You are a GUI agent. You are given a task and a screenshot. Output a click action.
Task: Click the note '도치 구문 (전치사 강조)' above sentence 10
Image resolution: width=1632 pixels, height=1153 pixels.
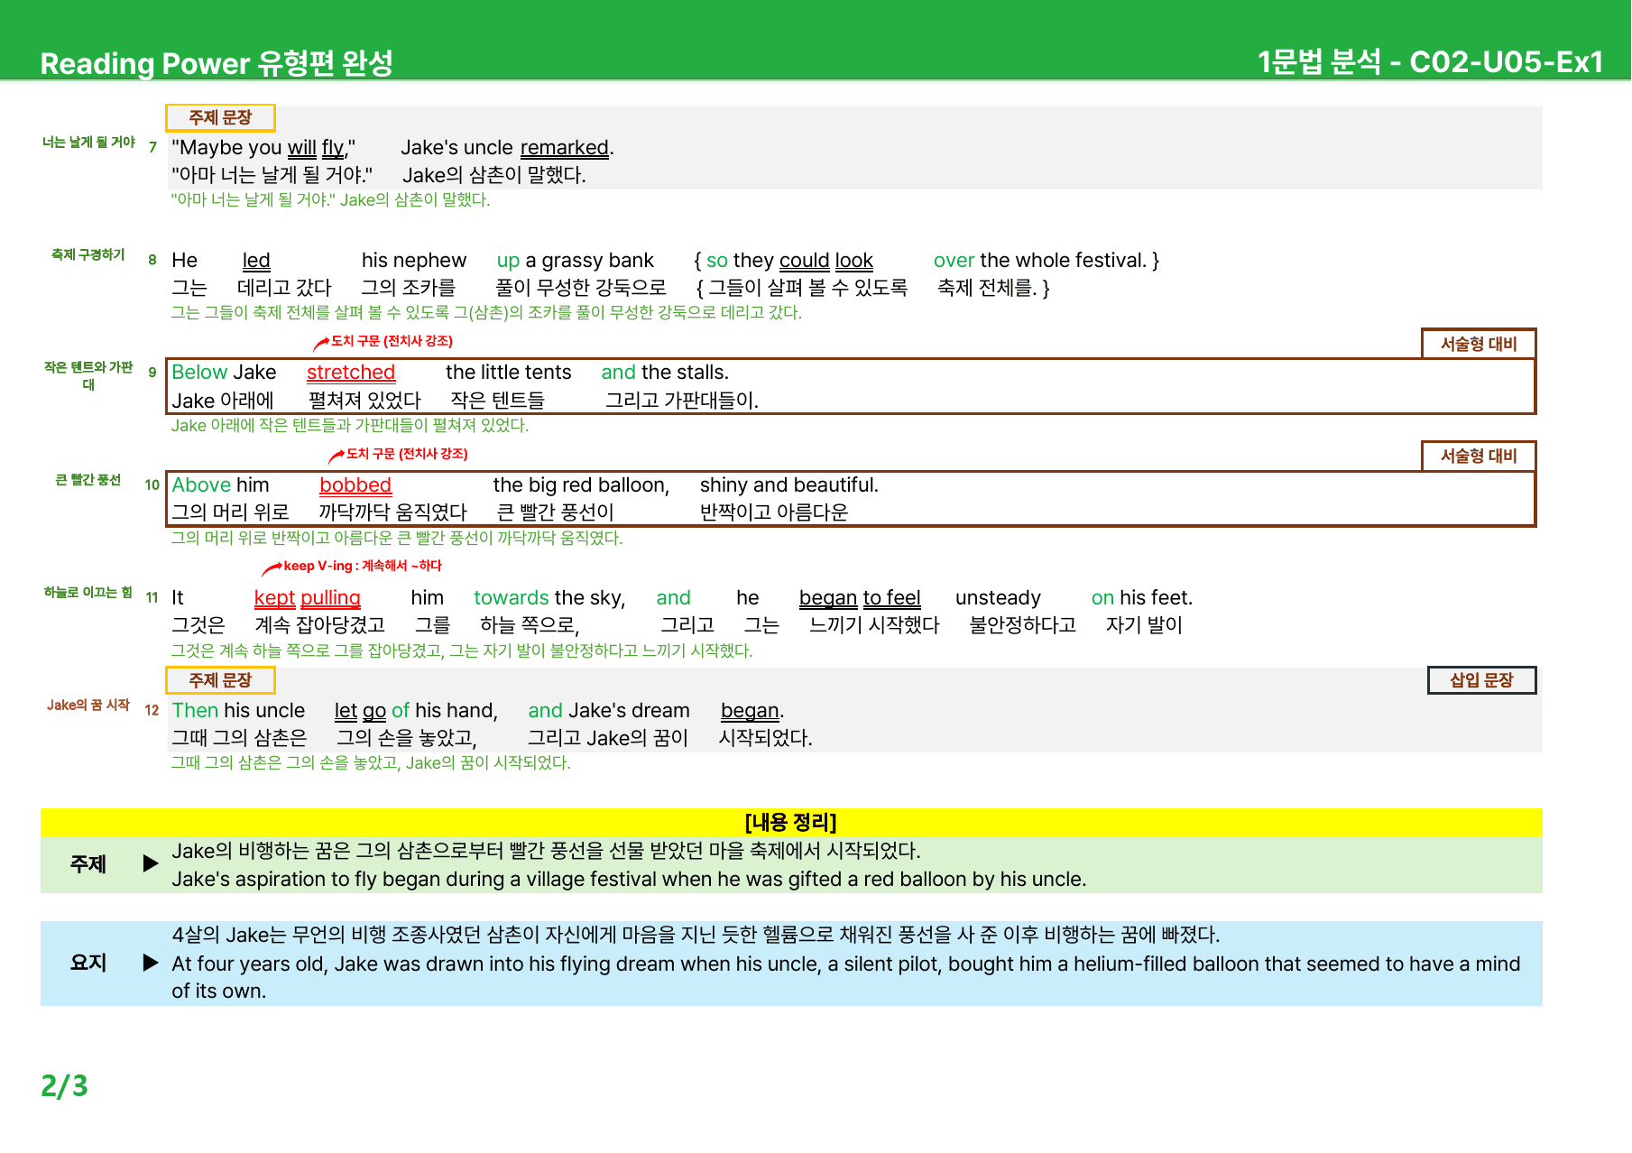(x=407, y=454)
